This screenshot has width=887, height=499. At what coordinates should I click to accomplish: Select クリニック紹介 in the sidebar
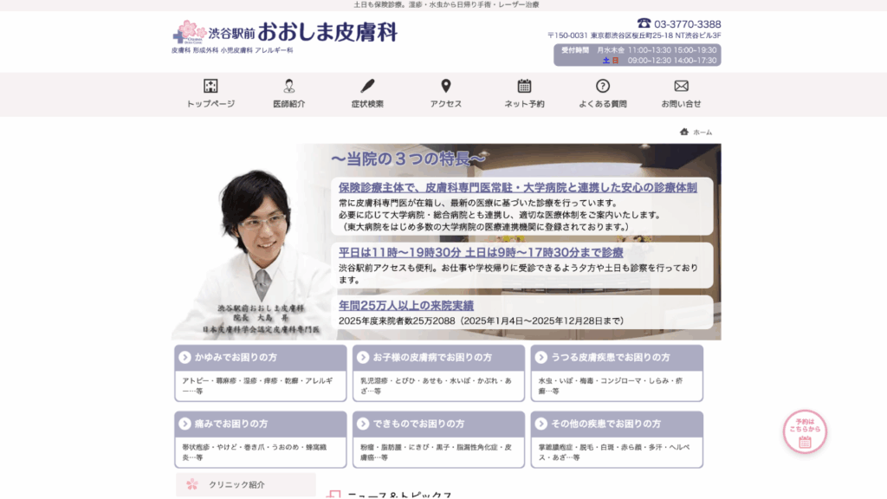click(246, 485)
